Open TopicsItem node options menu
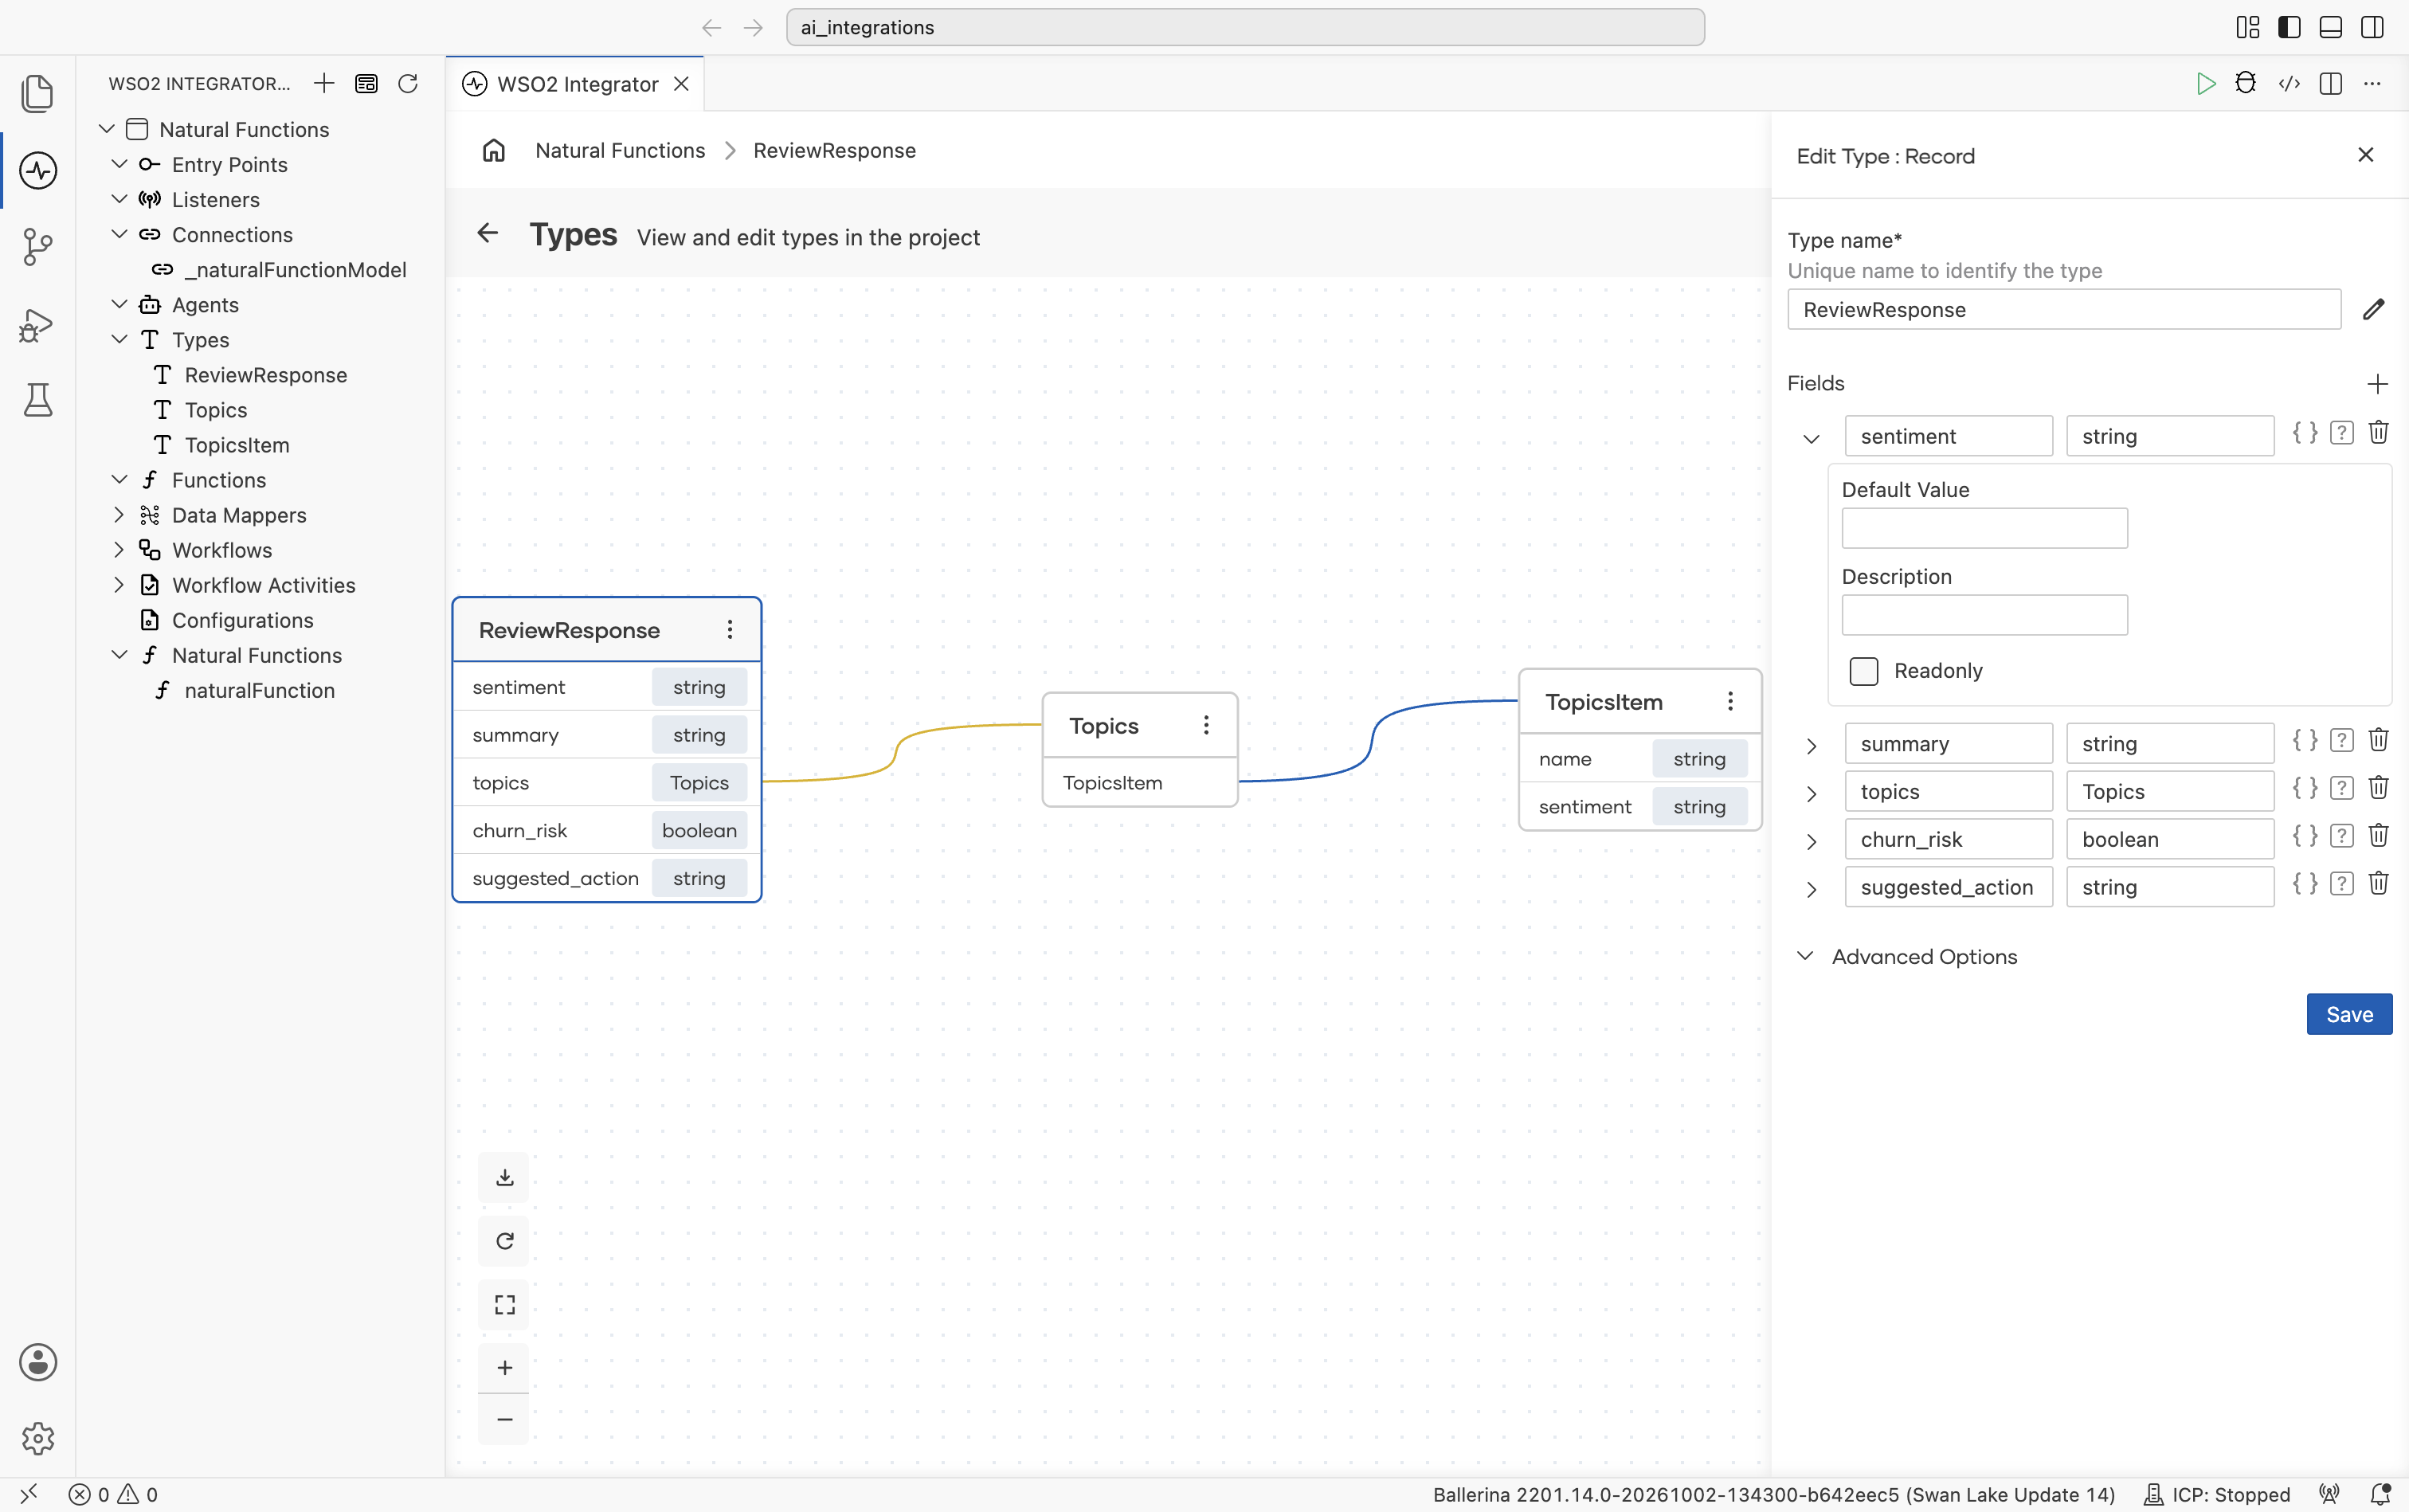The image size is (2409, 1512). (x=1730, y=701)
